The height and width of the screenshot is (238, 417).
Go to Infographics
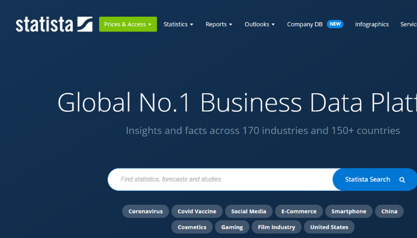372,24
